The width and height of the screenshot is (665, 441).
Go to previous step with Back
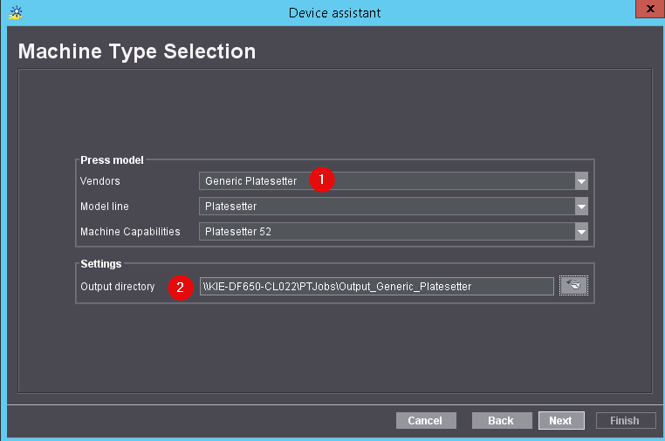click(501, 421)
